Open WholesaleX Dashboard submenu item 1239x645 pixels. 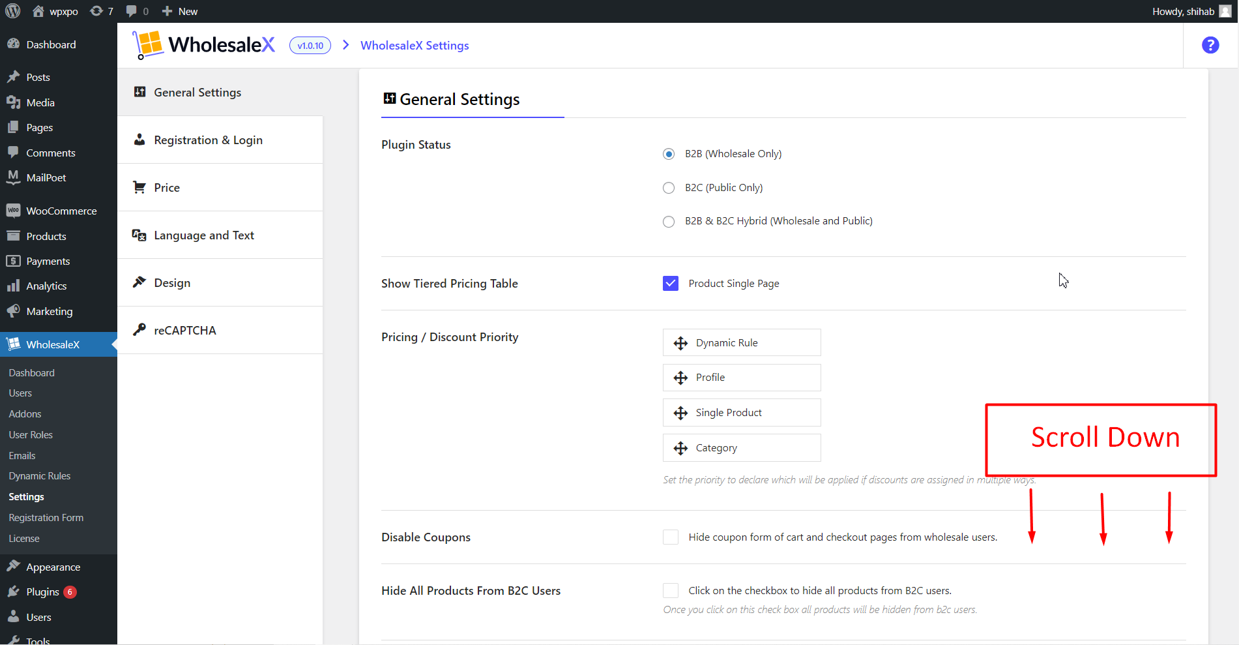(32, 372)
